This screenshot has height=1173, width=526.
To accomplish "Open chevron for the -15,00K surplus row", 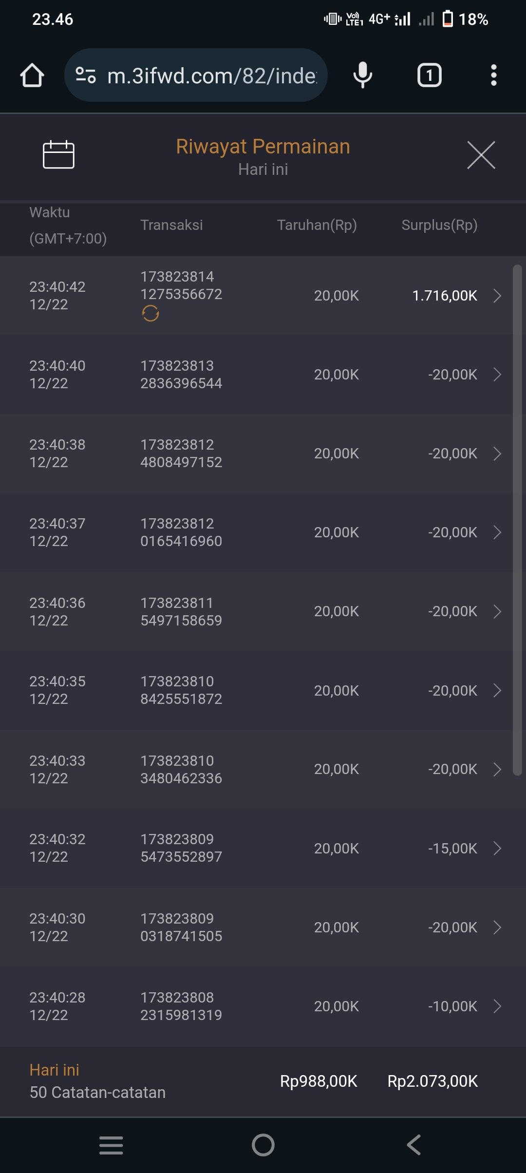I will 497,848.
